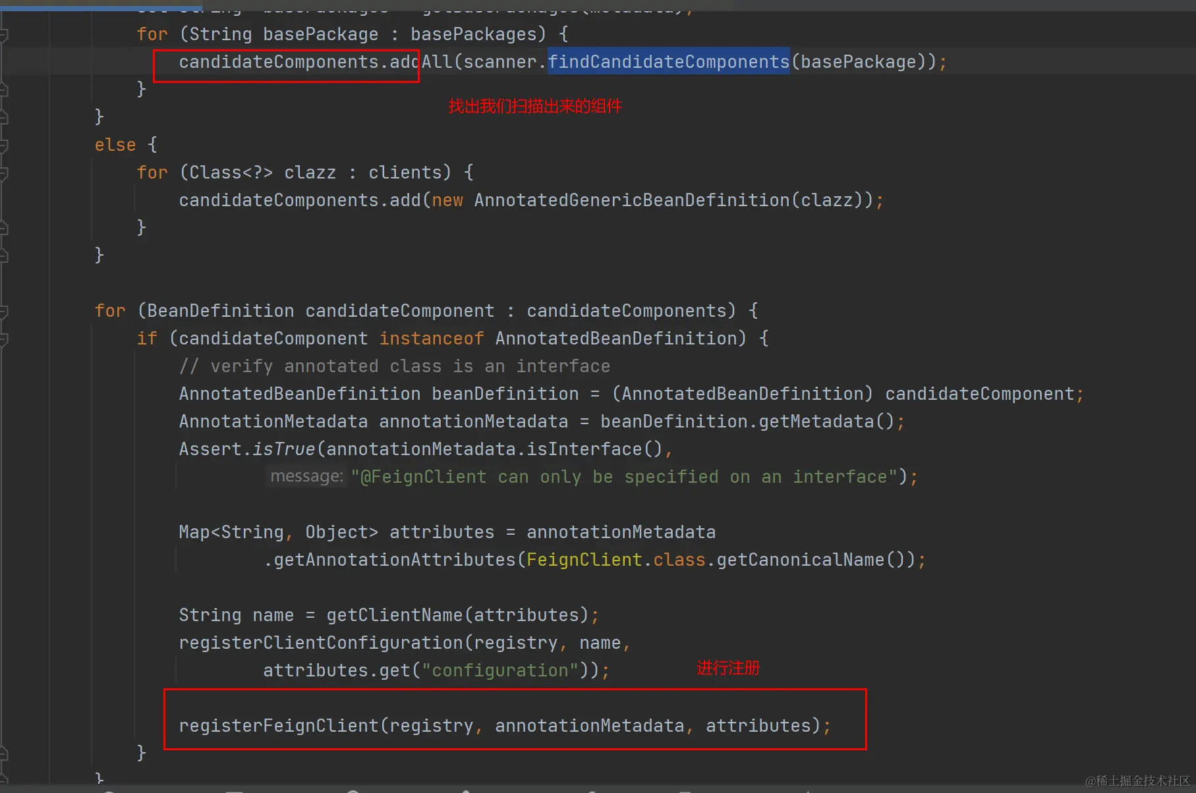Click the 'beanDefinition' variable declaration name
This screenshot has width=1196, height=793.
tap(505, 394)
